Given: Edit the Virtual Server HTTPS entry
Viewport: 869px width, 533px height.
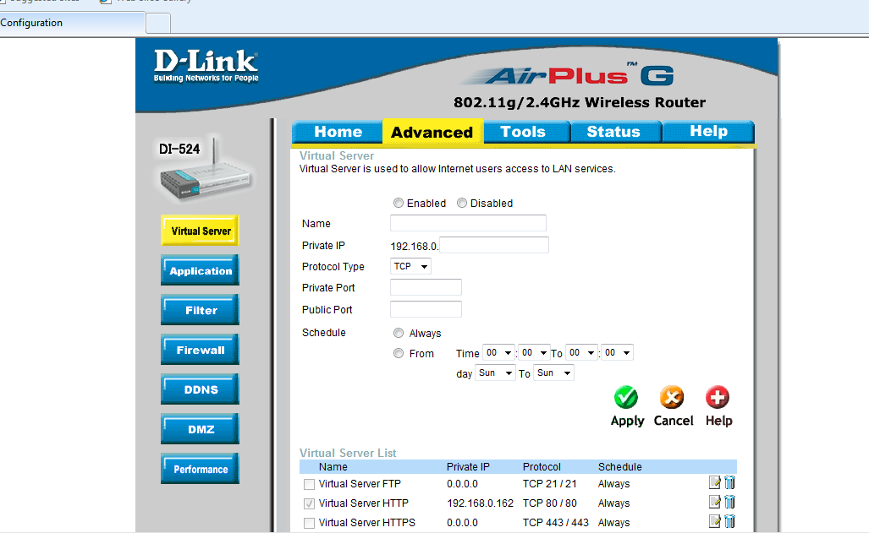Looking at the screenshot, I should tap(714, 521).
